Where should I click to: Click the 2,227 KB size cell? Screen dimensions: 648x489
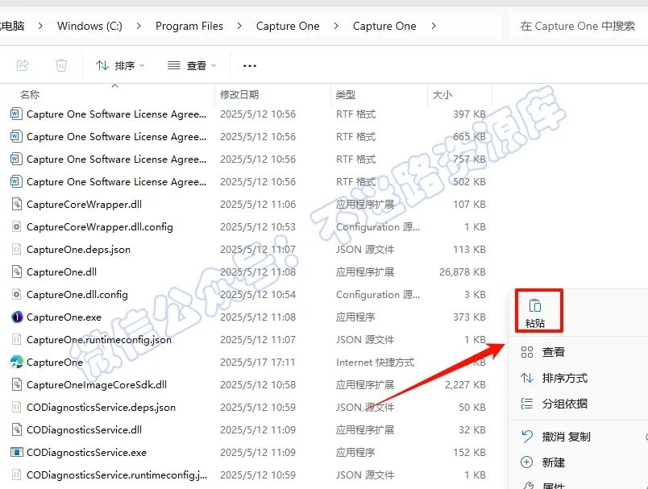coord(465,384)
